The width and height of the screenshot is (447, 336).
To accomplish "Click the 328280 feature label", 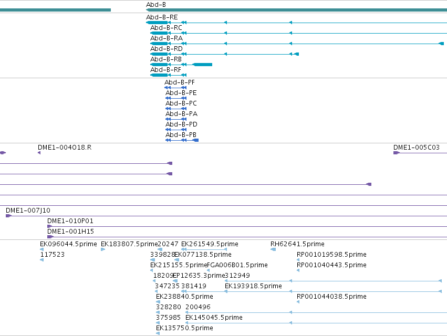I will (169, 307).
